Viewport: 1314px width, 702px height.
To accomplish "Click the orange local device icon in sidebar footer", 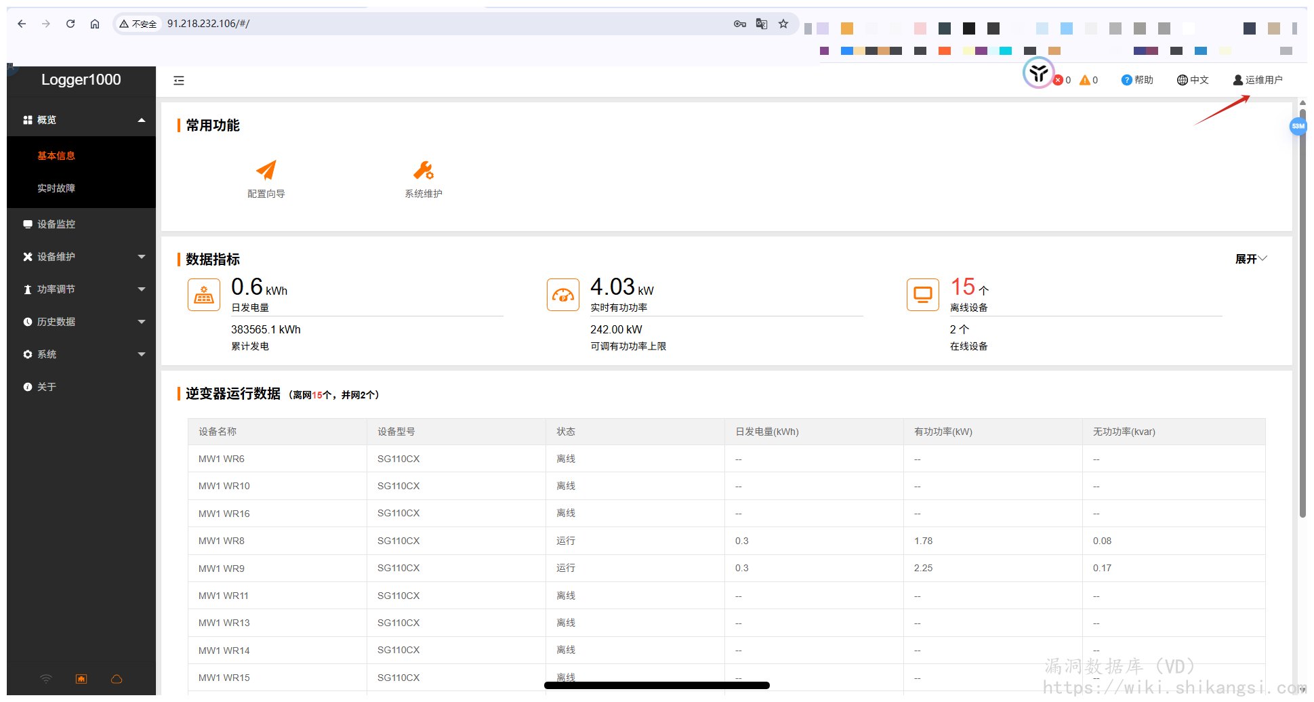I will click(81, 679).
